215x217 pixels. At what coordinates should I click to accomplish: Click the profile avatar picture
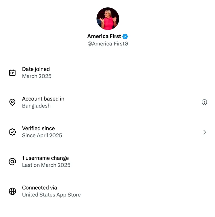[107, 19]
